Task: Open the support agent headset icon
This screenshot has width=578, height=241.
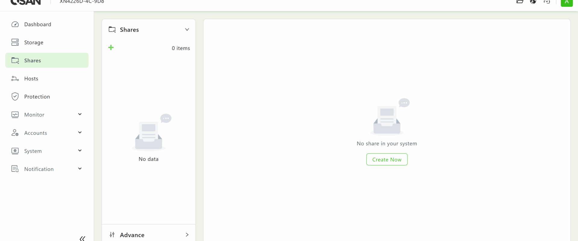Action: click(547, 2)
